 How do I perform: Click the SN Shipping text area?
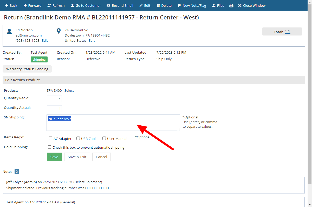tap(113, 123)
